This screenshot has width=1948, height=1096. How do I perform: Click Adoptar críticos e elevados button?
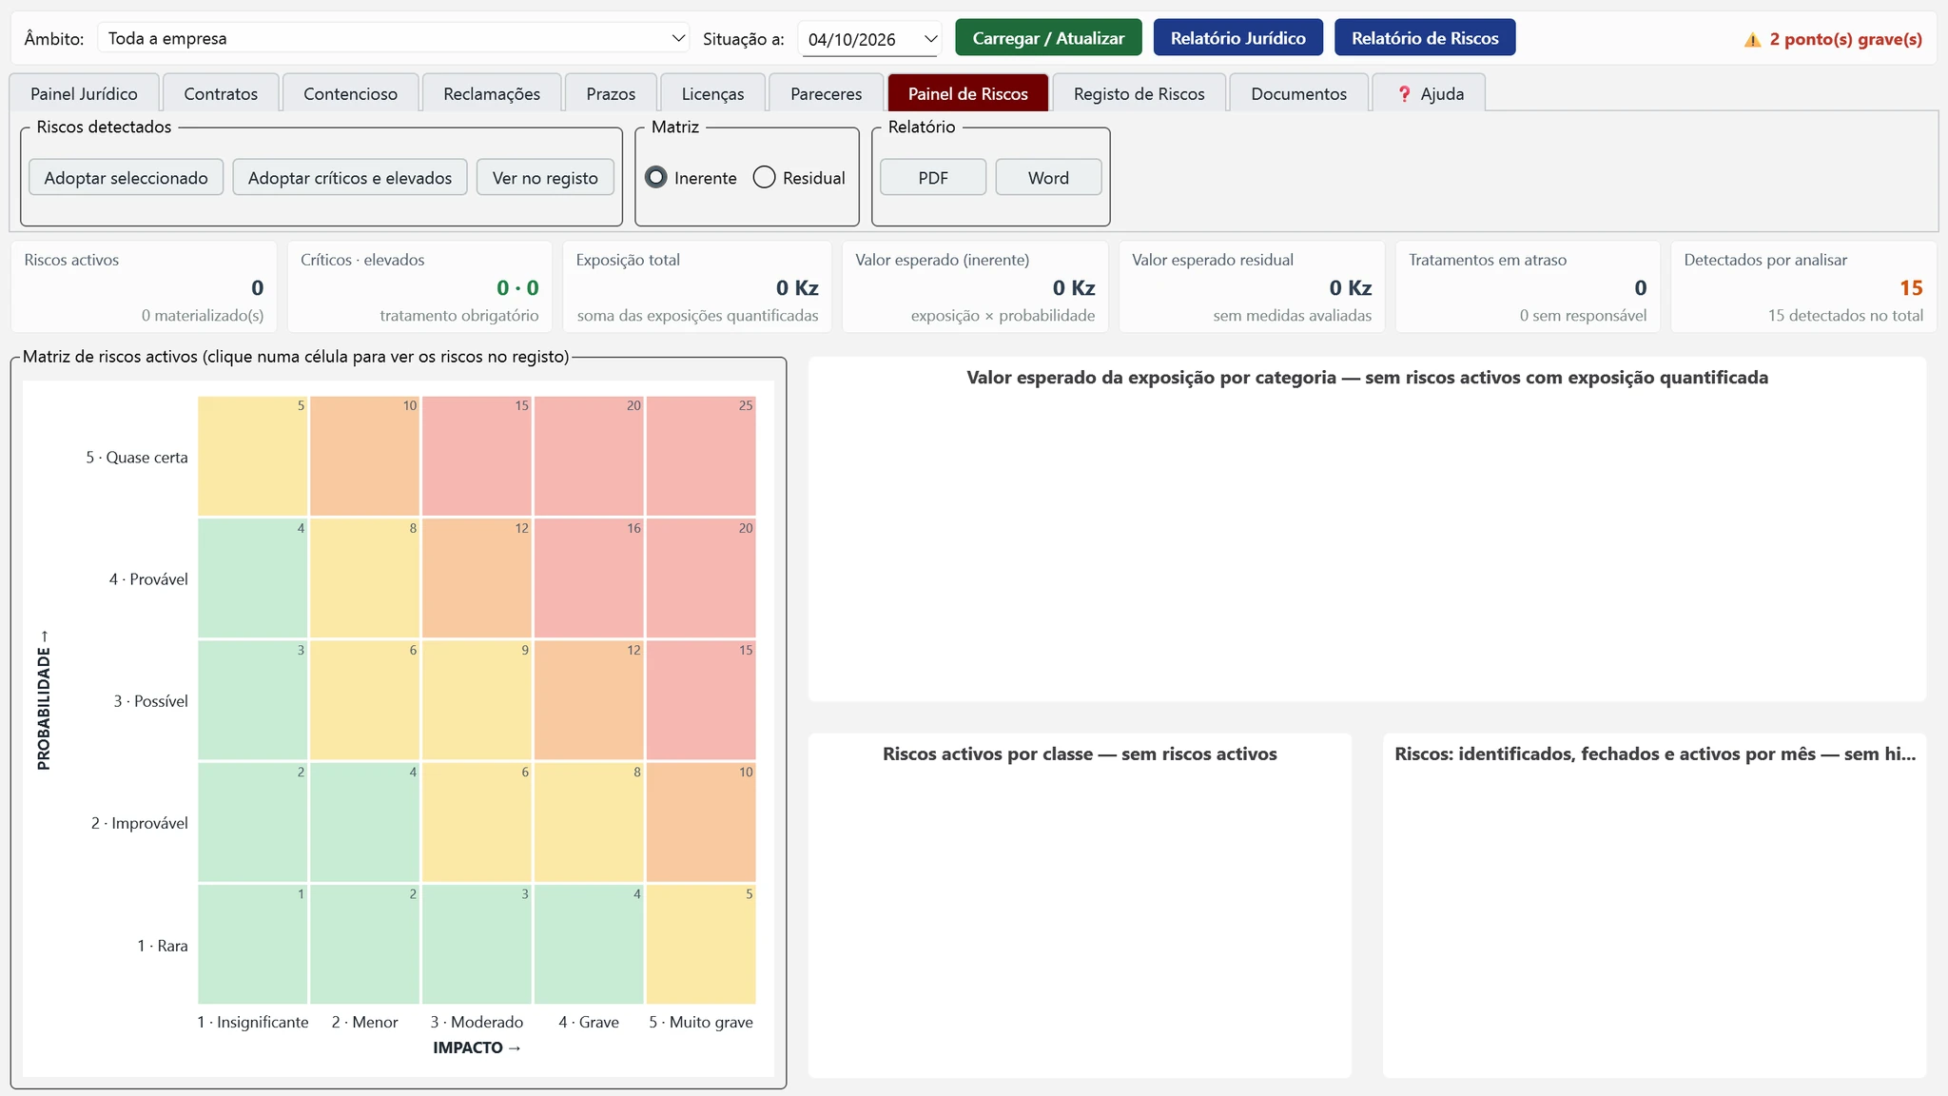click(350, 177)
